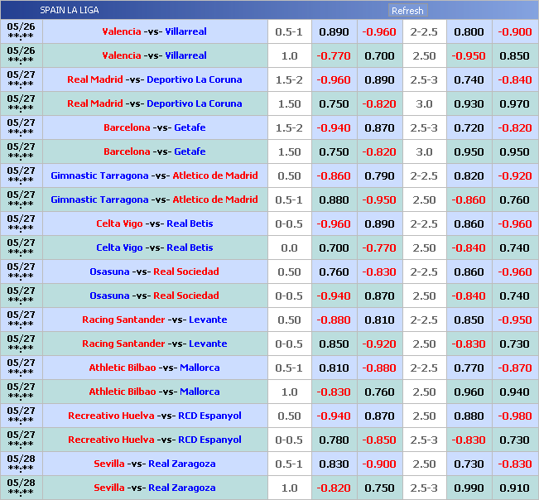539x500 pixels.
Task: Click the SPAIN LA LIGA league title
Action: click(x=70, y=11)
